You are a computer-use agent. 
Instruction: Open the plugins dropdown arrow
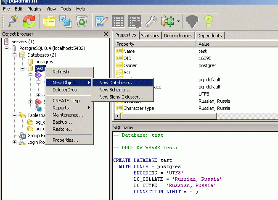point(178,21)
